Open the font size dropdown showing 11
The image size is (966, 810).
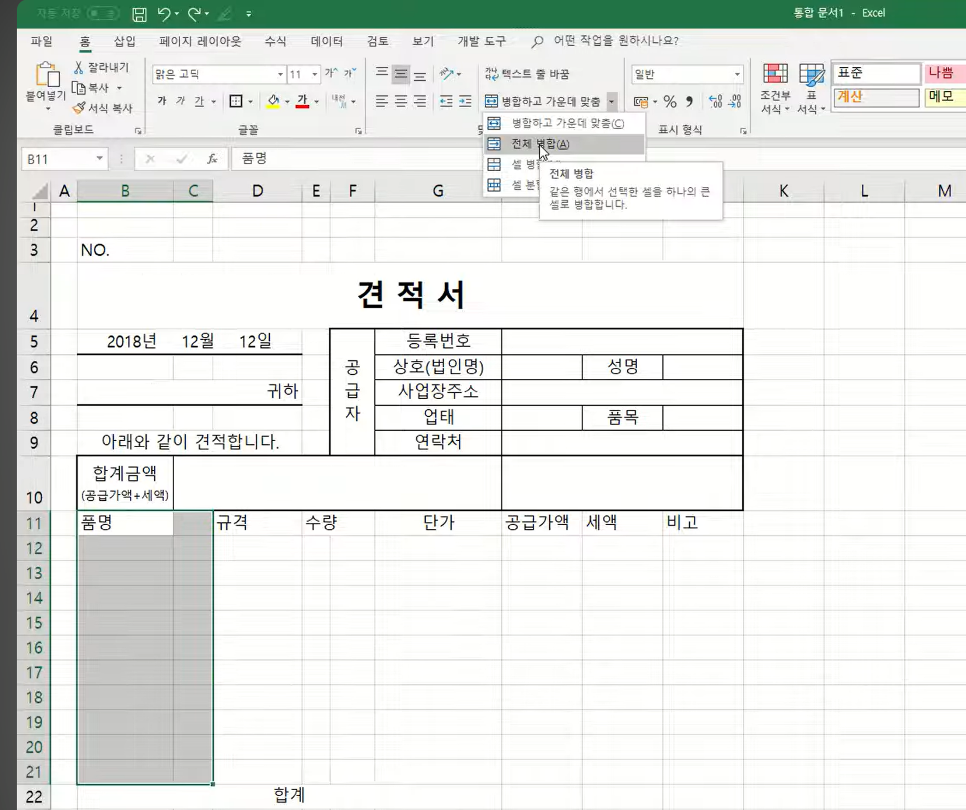[x=314, y=74]
